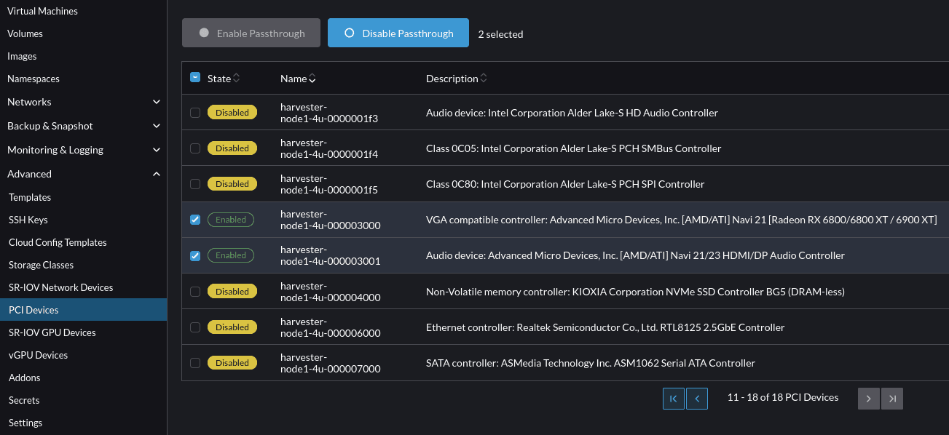
Task: Go to the last page of PCI devices
Action: [892, 399]
